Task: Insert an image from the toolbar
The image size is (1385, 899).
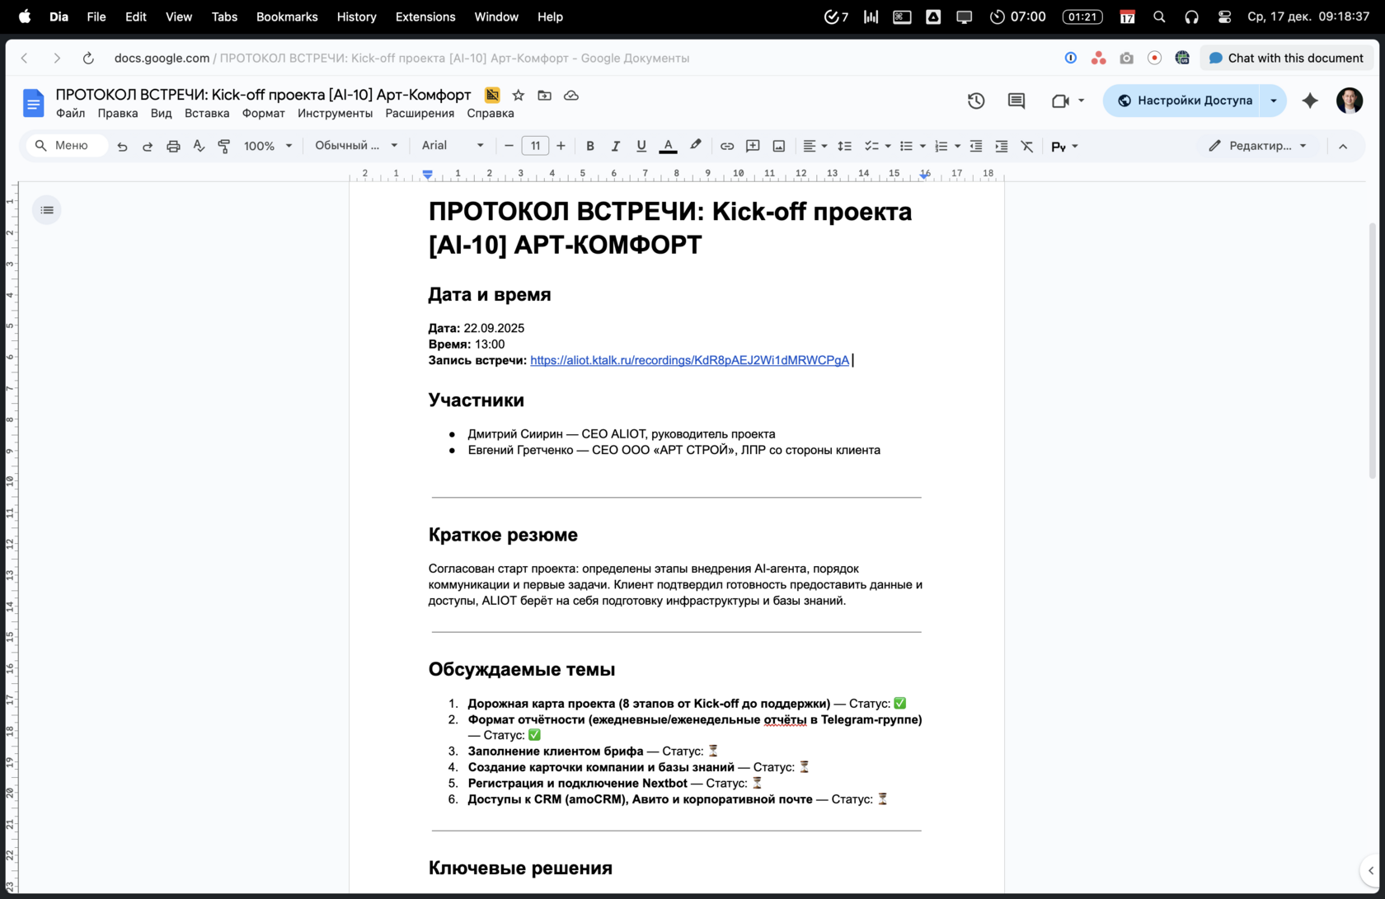Action: tap(778, 146)
